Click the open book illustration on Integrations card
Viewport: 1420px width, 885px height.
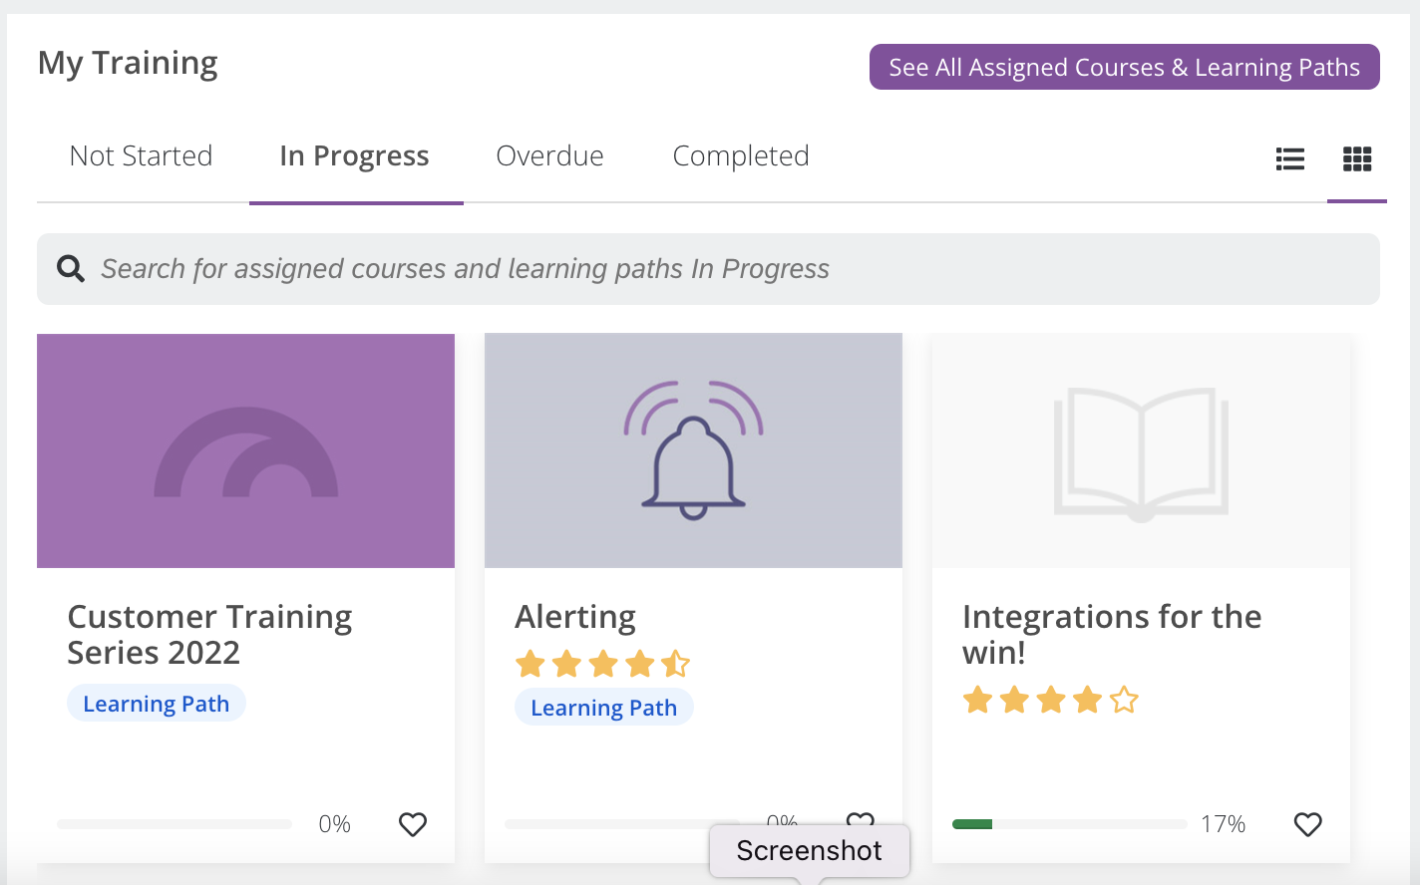[x=1140, y=450]
